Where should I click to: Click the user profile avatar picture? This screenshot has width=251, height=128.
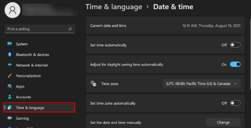click(12, 10)
